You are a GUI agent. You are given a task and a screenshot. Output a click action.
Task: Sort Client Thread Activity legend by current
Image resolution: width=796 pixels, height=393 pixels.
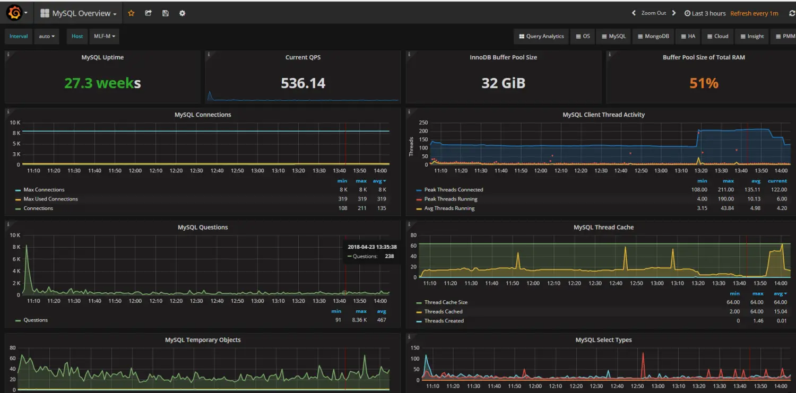tap(777, 181)
